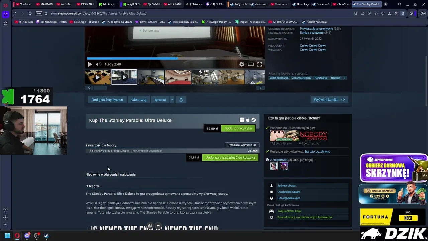Click the 'Komediowe' tag
The width and height of the screenshot is (428, 241).
pos(321,78)
